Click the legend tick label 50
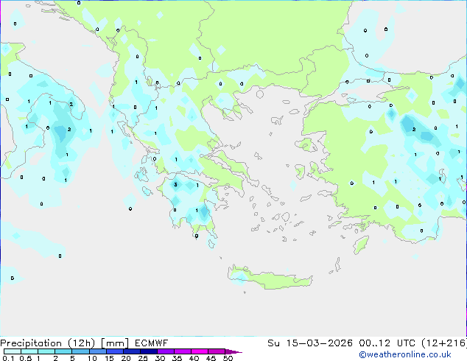This screenshot has height=361, width=467. pyautogui.click(x=228, y=359)
